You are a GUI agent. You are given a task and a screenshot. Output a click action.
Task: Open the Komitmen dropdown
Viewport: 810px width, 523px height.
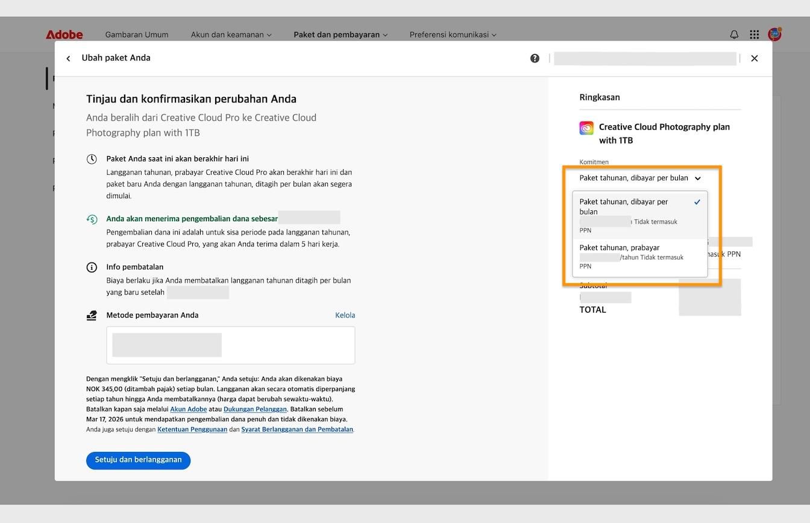coord(640,178)
